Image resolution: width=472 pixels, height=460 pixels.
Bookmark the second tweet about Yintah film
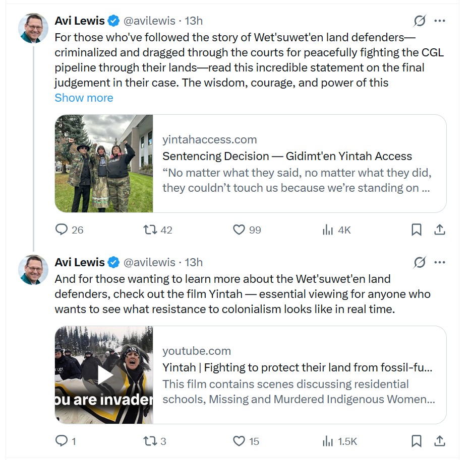click(417, 441)
